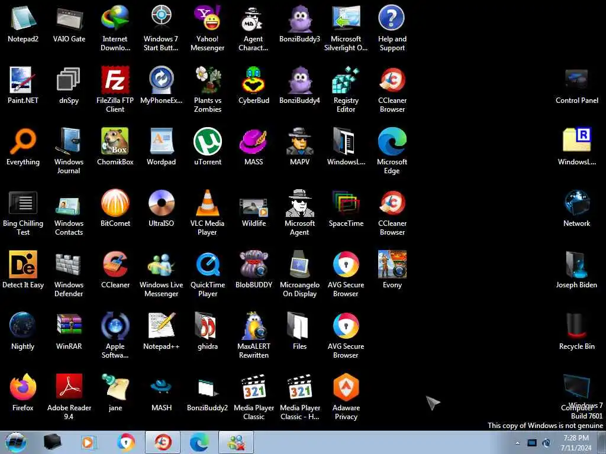This screenshot has height=454, width=606.
Task: Open the Media Player Classic icon
Action: pyautogui.click(x=253, y=397)
